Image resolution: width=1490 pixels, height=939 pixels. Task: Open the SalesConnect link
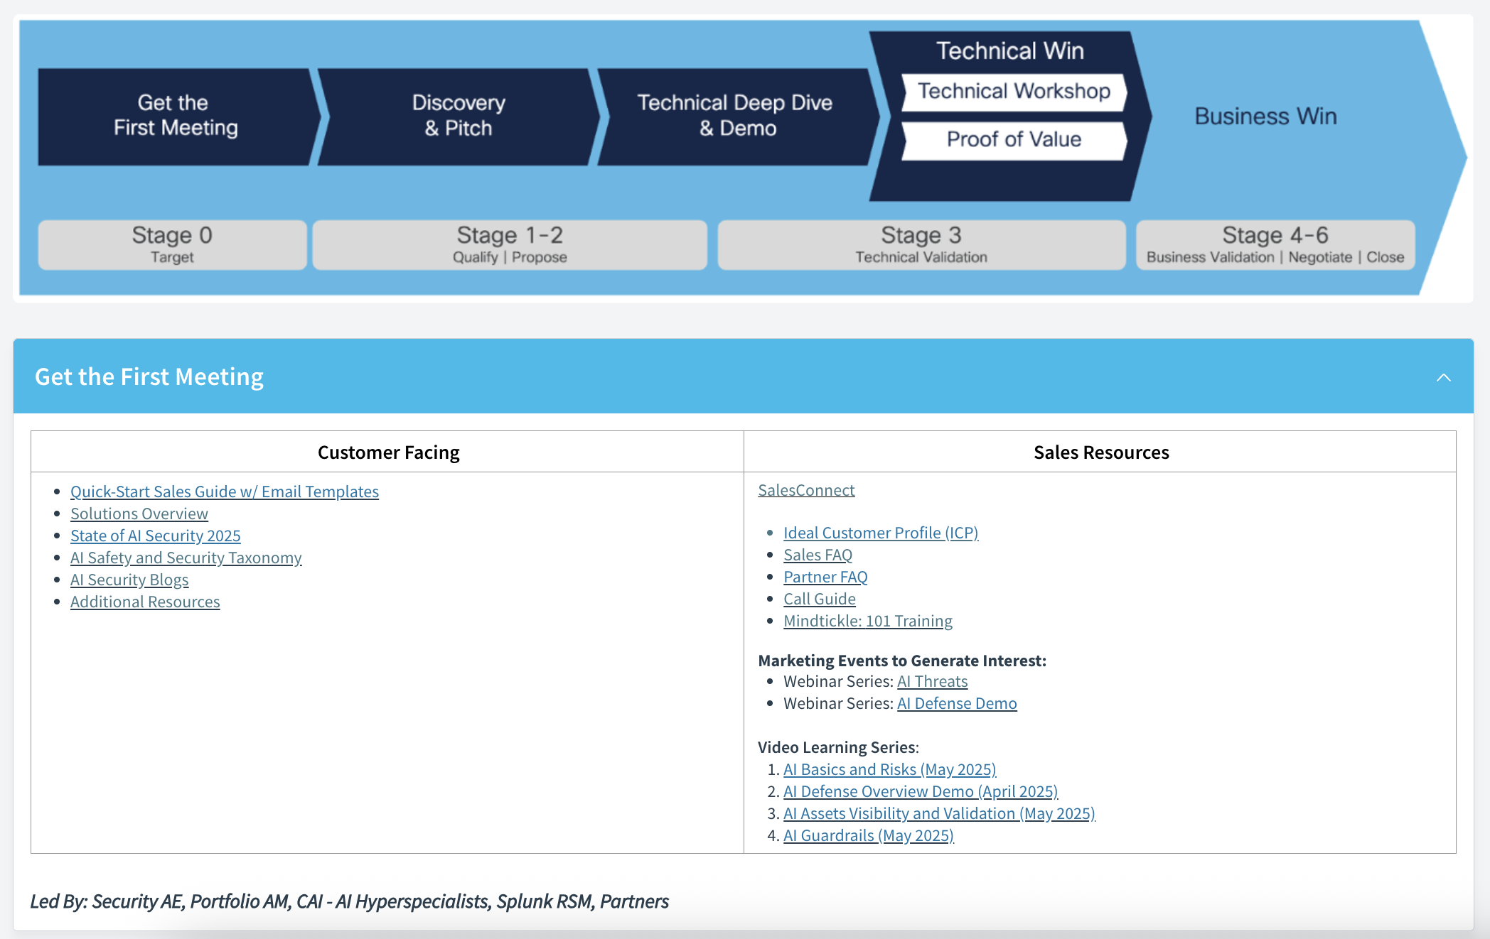[x=805, y=490]
